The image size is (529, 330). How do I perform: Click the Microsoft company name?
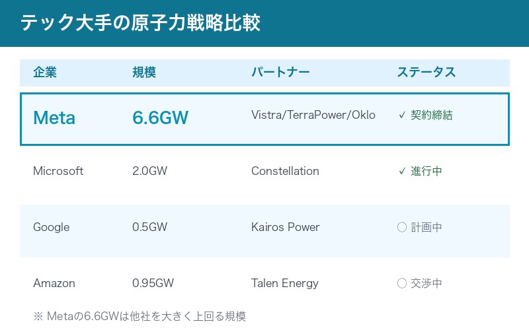click(58, 171)
